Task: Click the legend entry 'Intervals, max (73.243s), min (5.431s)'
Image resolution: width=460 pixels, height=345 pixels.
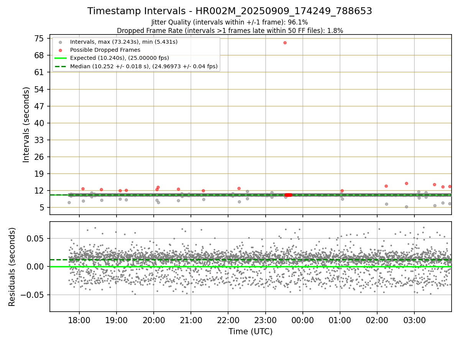Action: pos(124,42)
